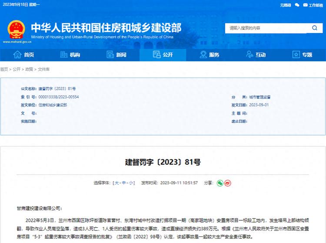
Task: Open the 机构 navigation menu
Action: point(70,54)
